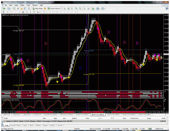Expand the Balance row plus icon
This screenshot has width=170, height=131.
(4, 121)
